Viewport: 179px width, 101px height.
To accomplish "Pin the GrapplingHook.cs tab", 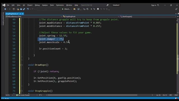I will pos(20,14).
